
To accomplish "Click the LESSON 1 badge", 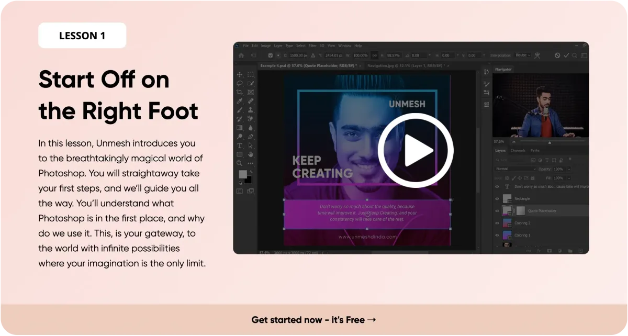I will point(82,36).
